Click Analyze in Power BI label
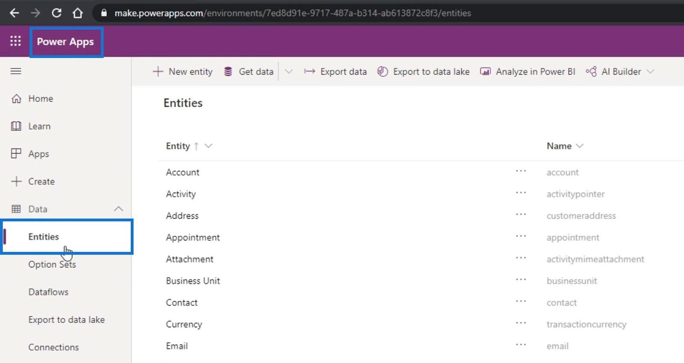The width and height of the screenshot is (684, 363). point(536,71)
